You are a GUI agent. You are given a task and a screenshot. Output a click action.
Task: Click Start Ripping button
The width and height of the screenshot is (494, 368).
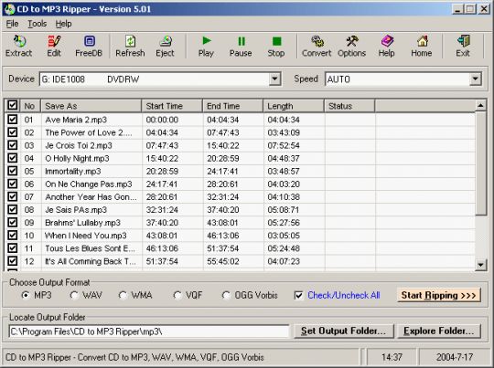pos(439,295)
